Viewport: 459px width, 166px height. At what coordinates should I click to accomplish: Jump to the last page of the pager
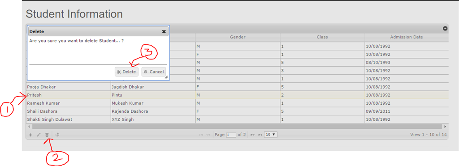coord(260,135)
